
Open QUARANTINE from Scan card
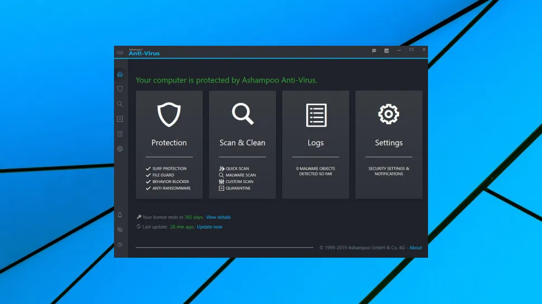238,189
